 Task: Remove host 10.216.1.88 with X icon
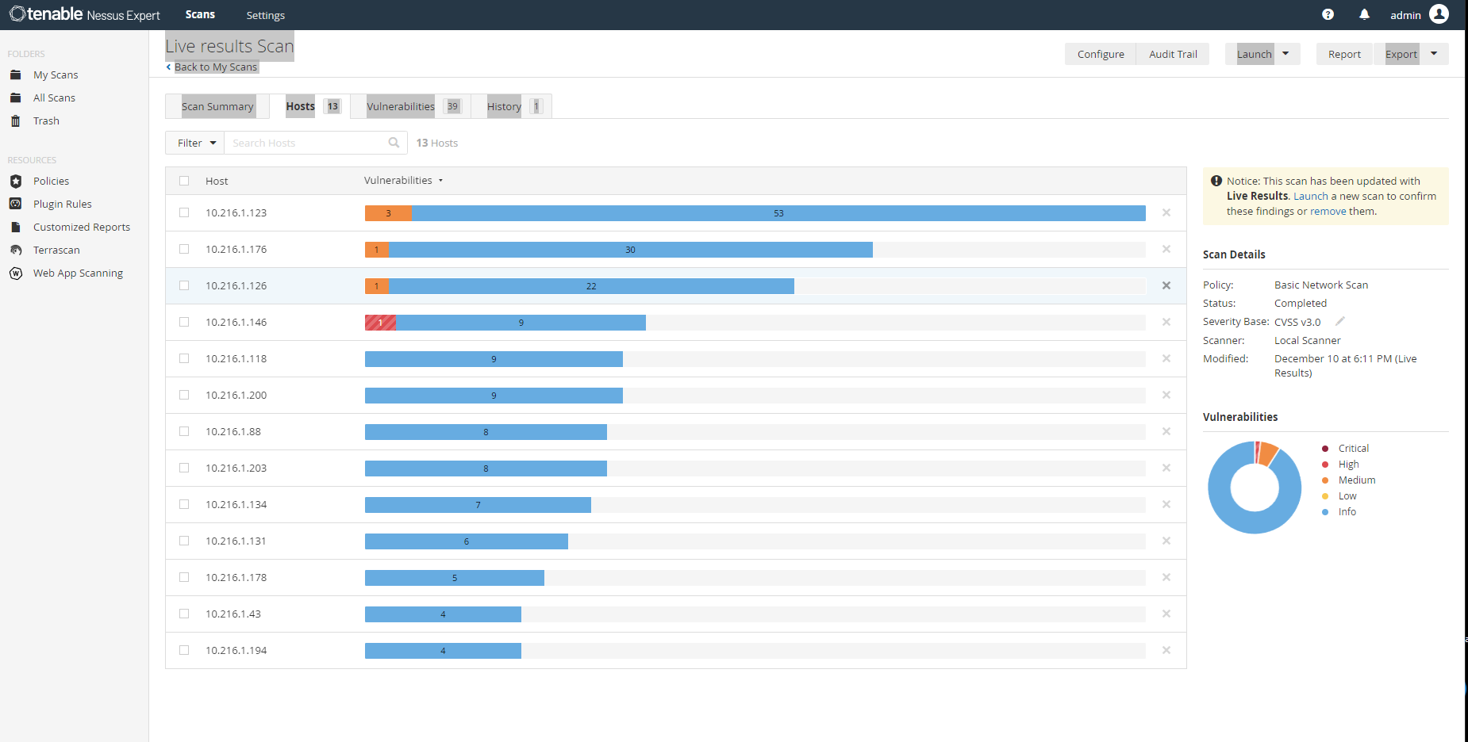(x=1166, y=431)
